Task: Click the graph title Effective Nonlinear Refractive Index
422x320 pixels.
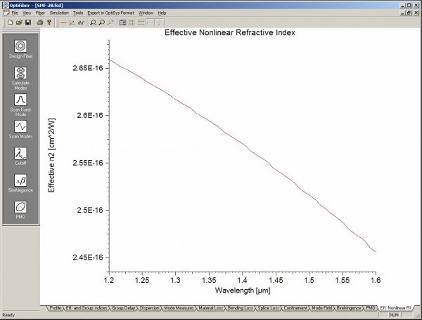Action: (x=230, y=32)
